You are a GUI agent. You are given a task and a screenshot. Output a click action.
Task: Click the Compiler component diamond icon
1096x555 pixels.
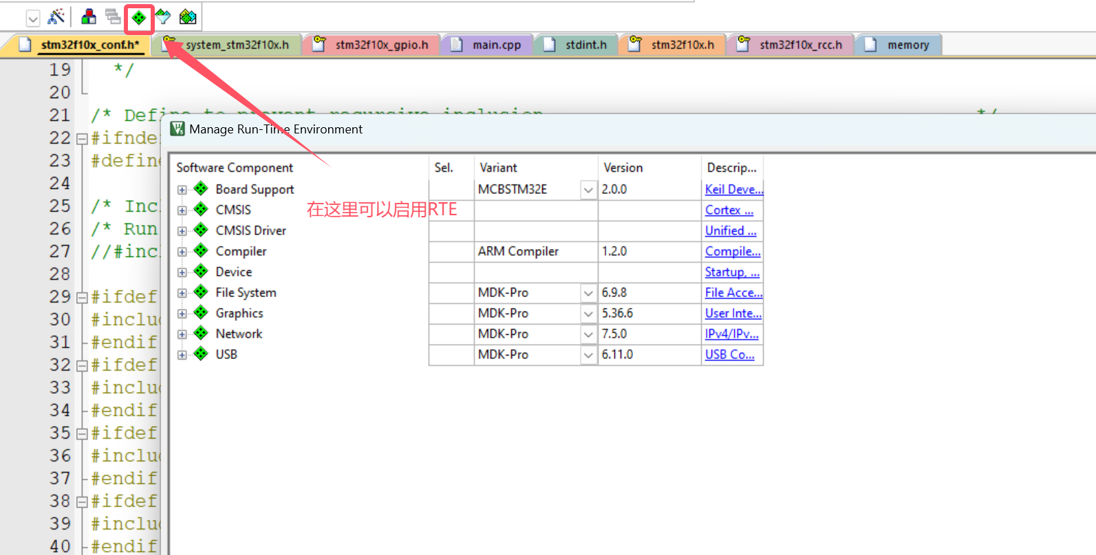[x=201, y=250]
